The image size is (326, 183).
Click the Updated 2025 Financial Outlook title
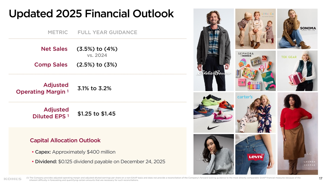click(x=91, y=14)
